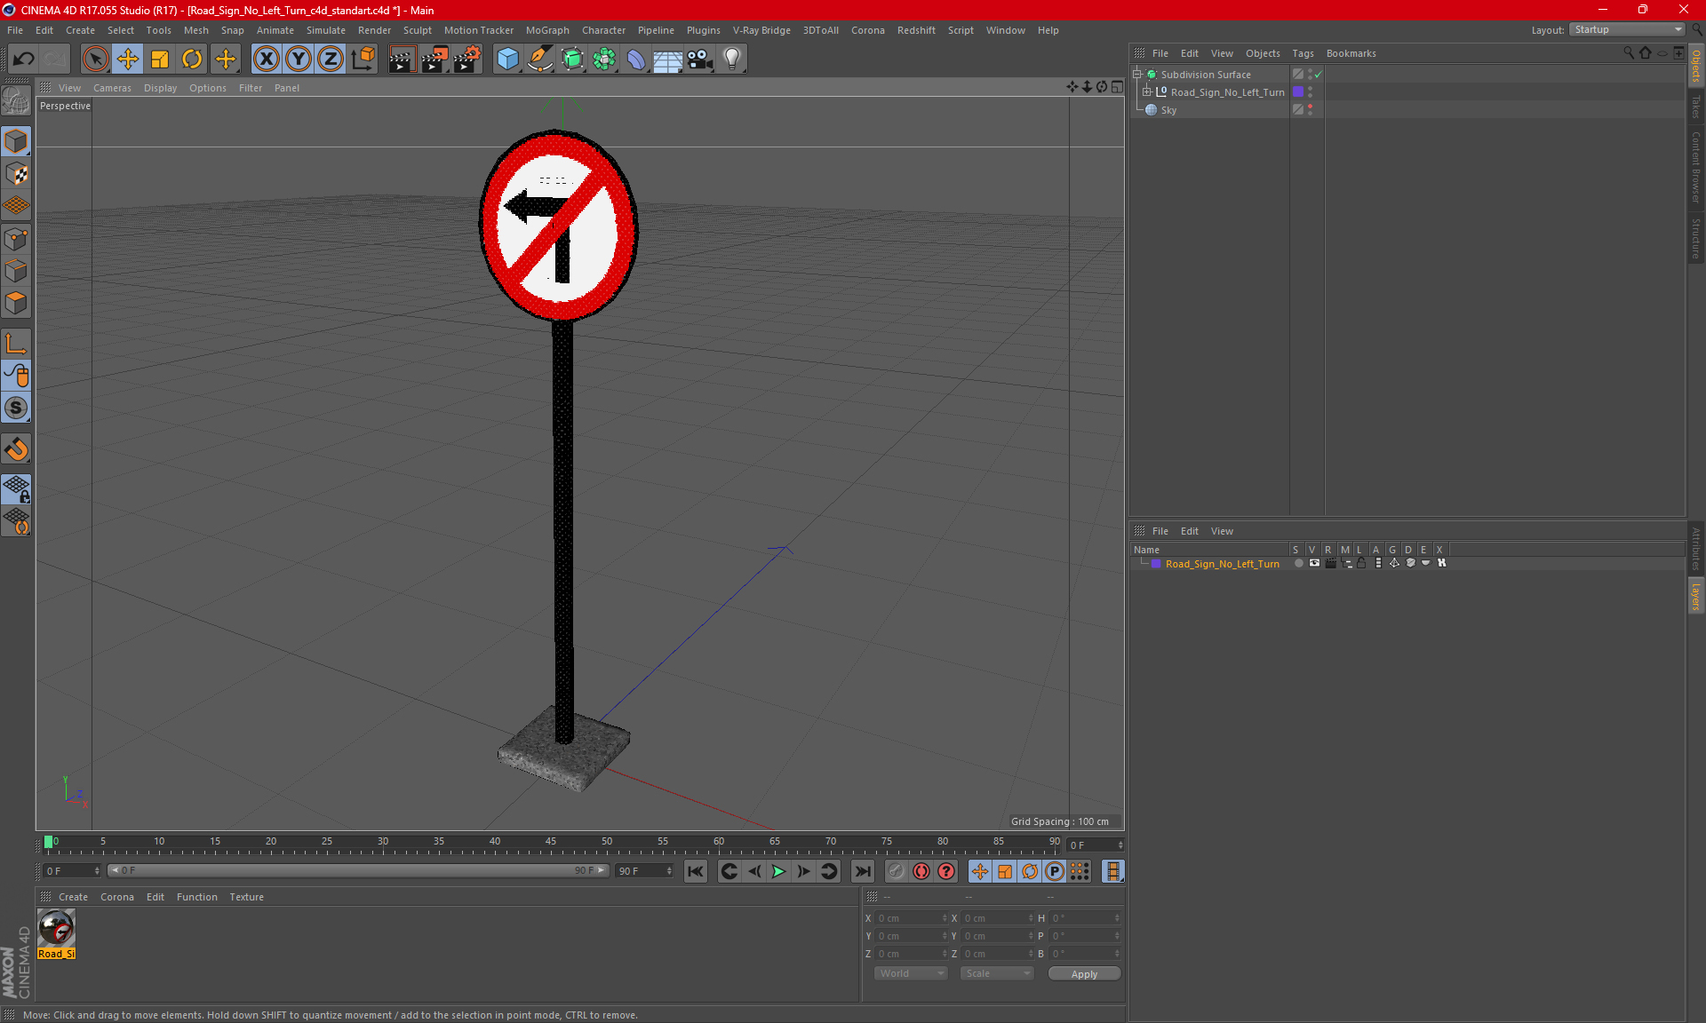
Task: Toggle Z axis lock
Action: [x=331, y=59]
